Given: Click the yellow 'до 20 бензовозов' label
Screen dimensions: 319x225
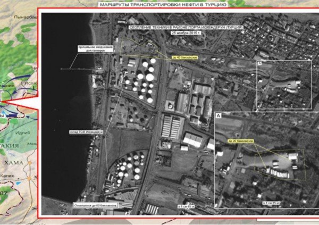Looking at the screenshot, I should [x=242, y=141].
